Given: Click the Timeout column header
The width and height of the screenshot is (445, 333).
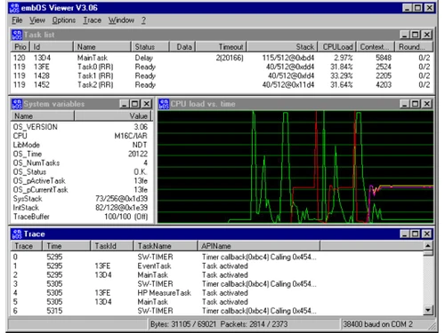Looking at the screenshot, I should (x=222, y=47).
